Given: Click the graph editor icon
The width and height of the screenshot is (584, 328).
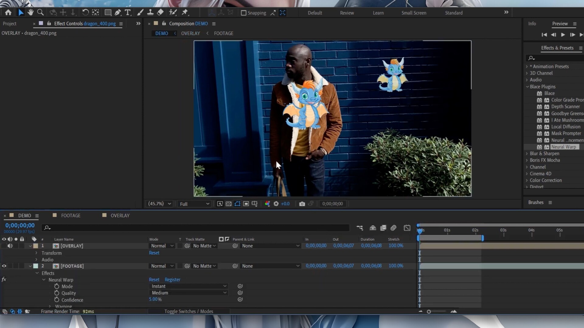Looking at the screenshot, I should (407, 228).
